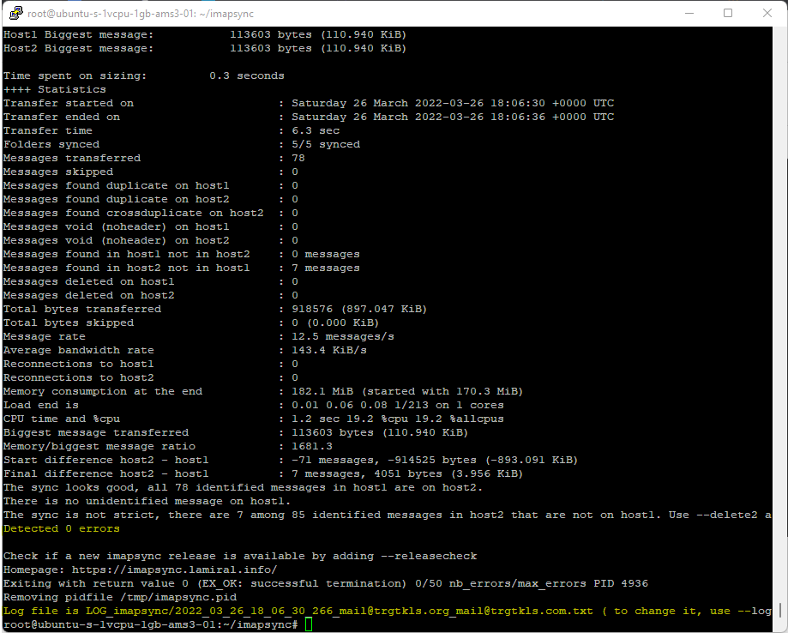Click the imapsync.lamiral.info homepage URL
Viewport: 788px width, 633px height.
point(174,570)
